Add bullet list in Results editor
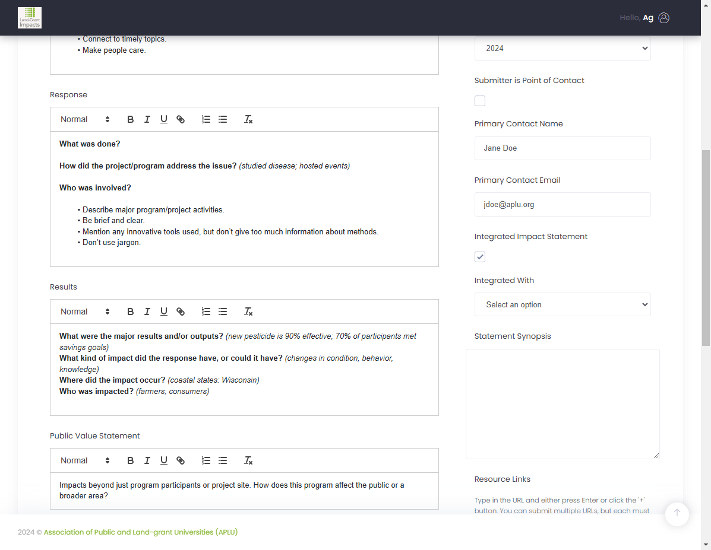The width and height of the screenshot is (711, 550). coord(223,311)
